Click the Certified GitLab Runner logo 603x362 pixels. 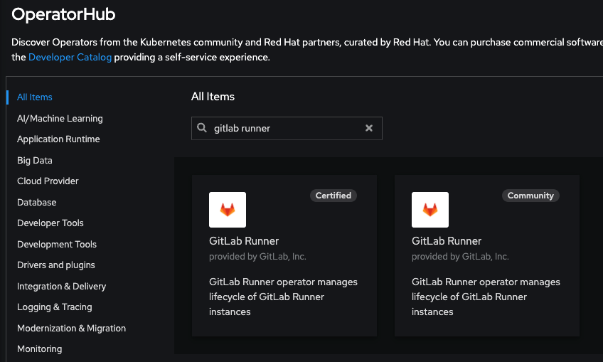tap(228, 210)
